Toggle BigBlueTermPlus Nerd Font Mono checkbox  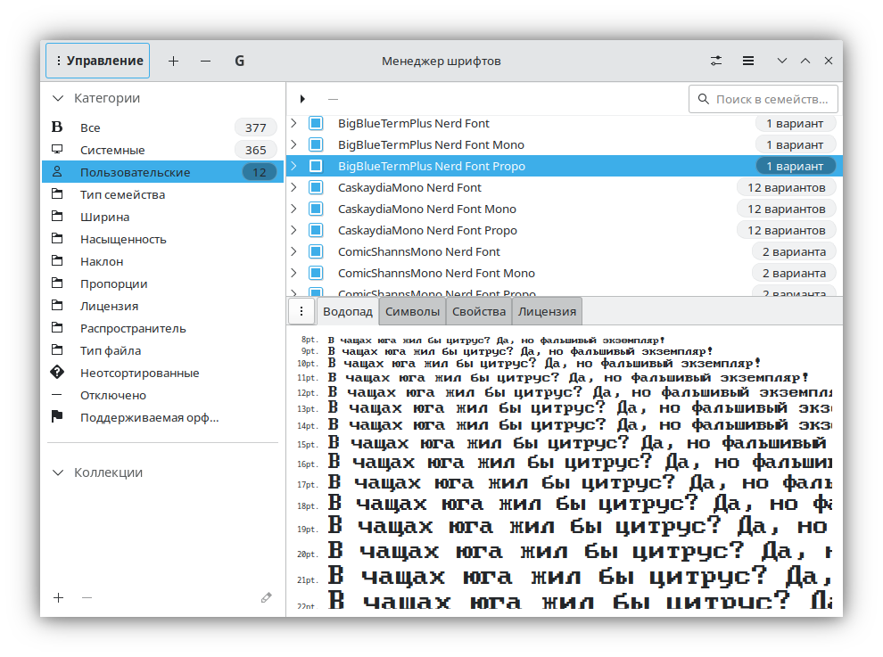click(x=316, y=144)
